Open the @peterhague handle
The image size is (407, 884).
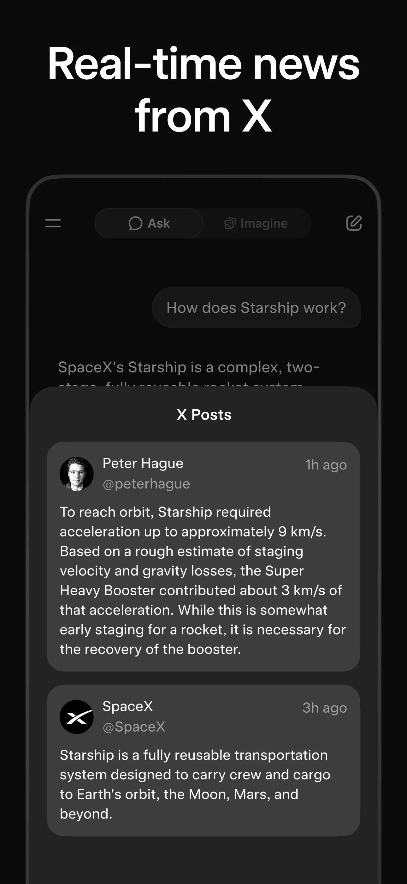coord(146,484)
